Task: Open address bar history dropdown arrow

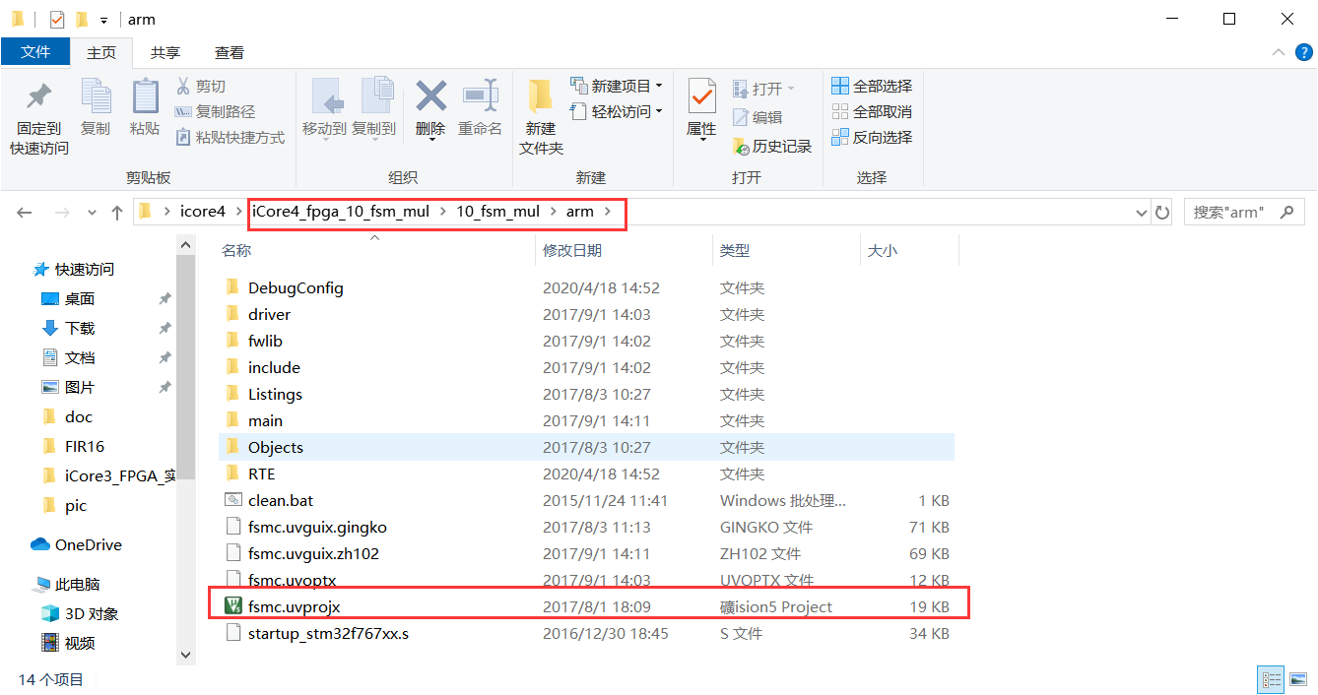Action: click(x=1141, y=212)
